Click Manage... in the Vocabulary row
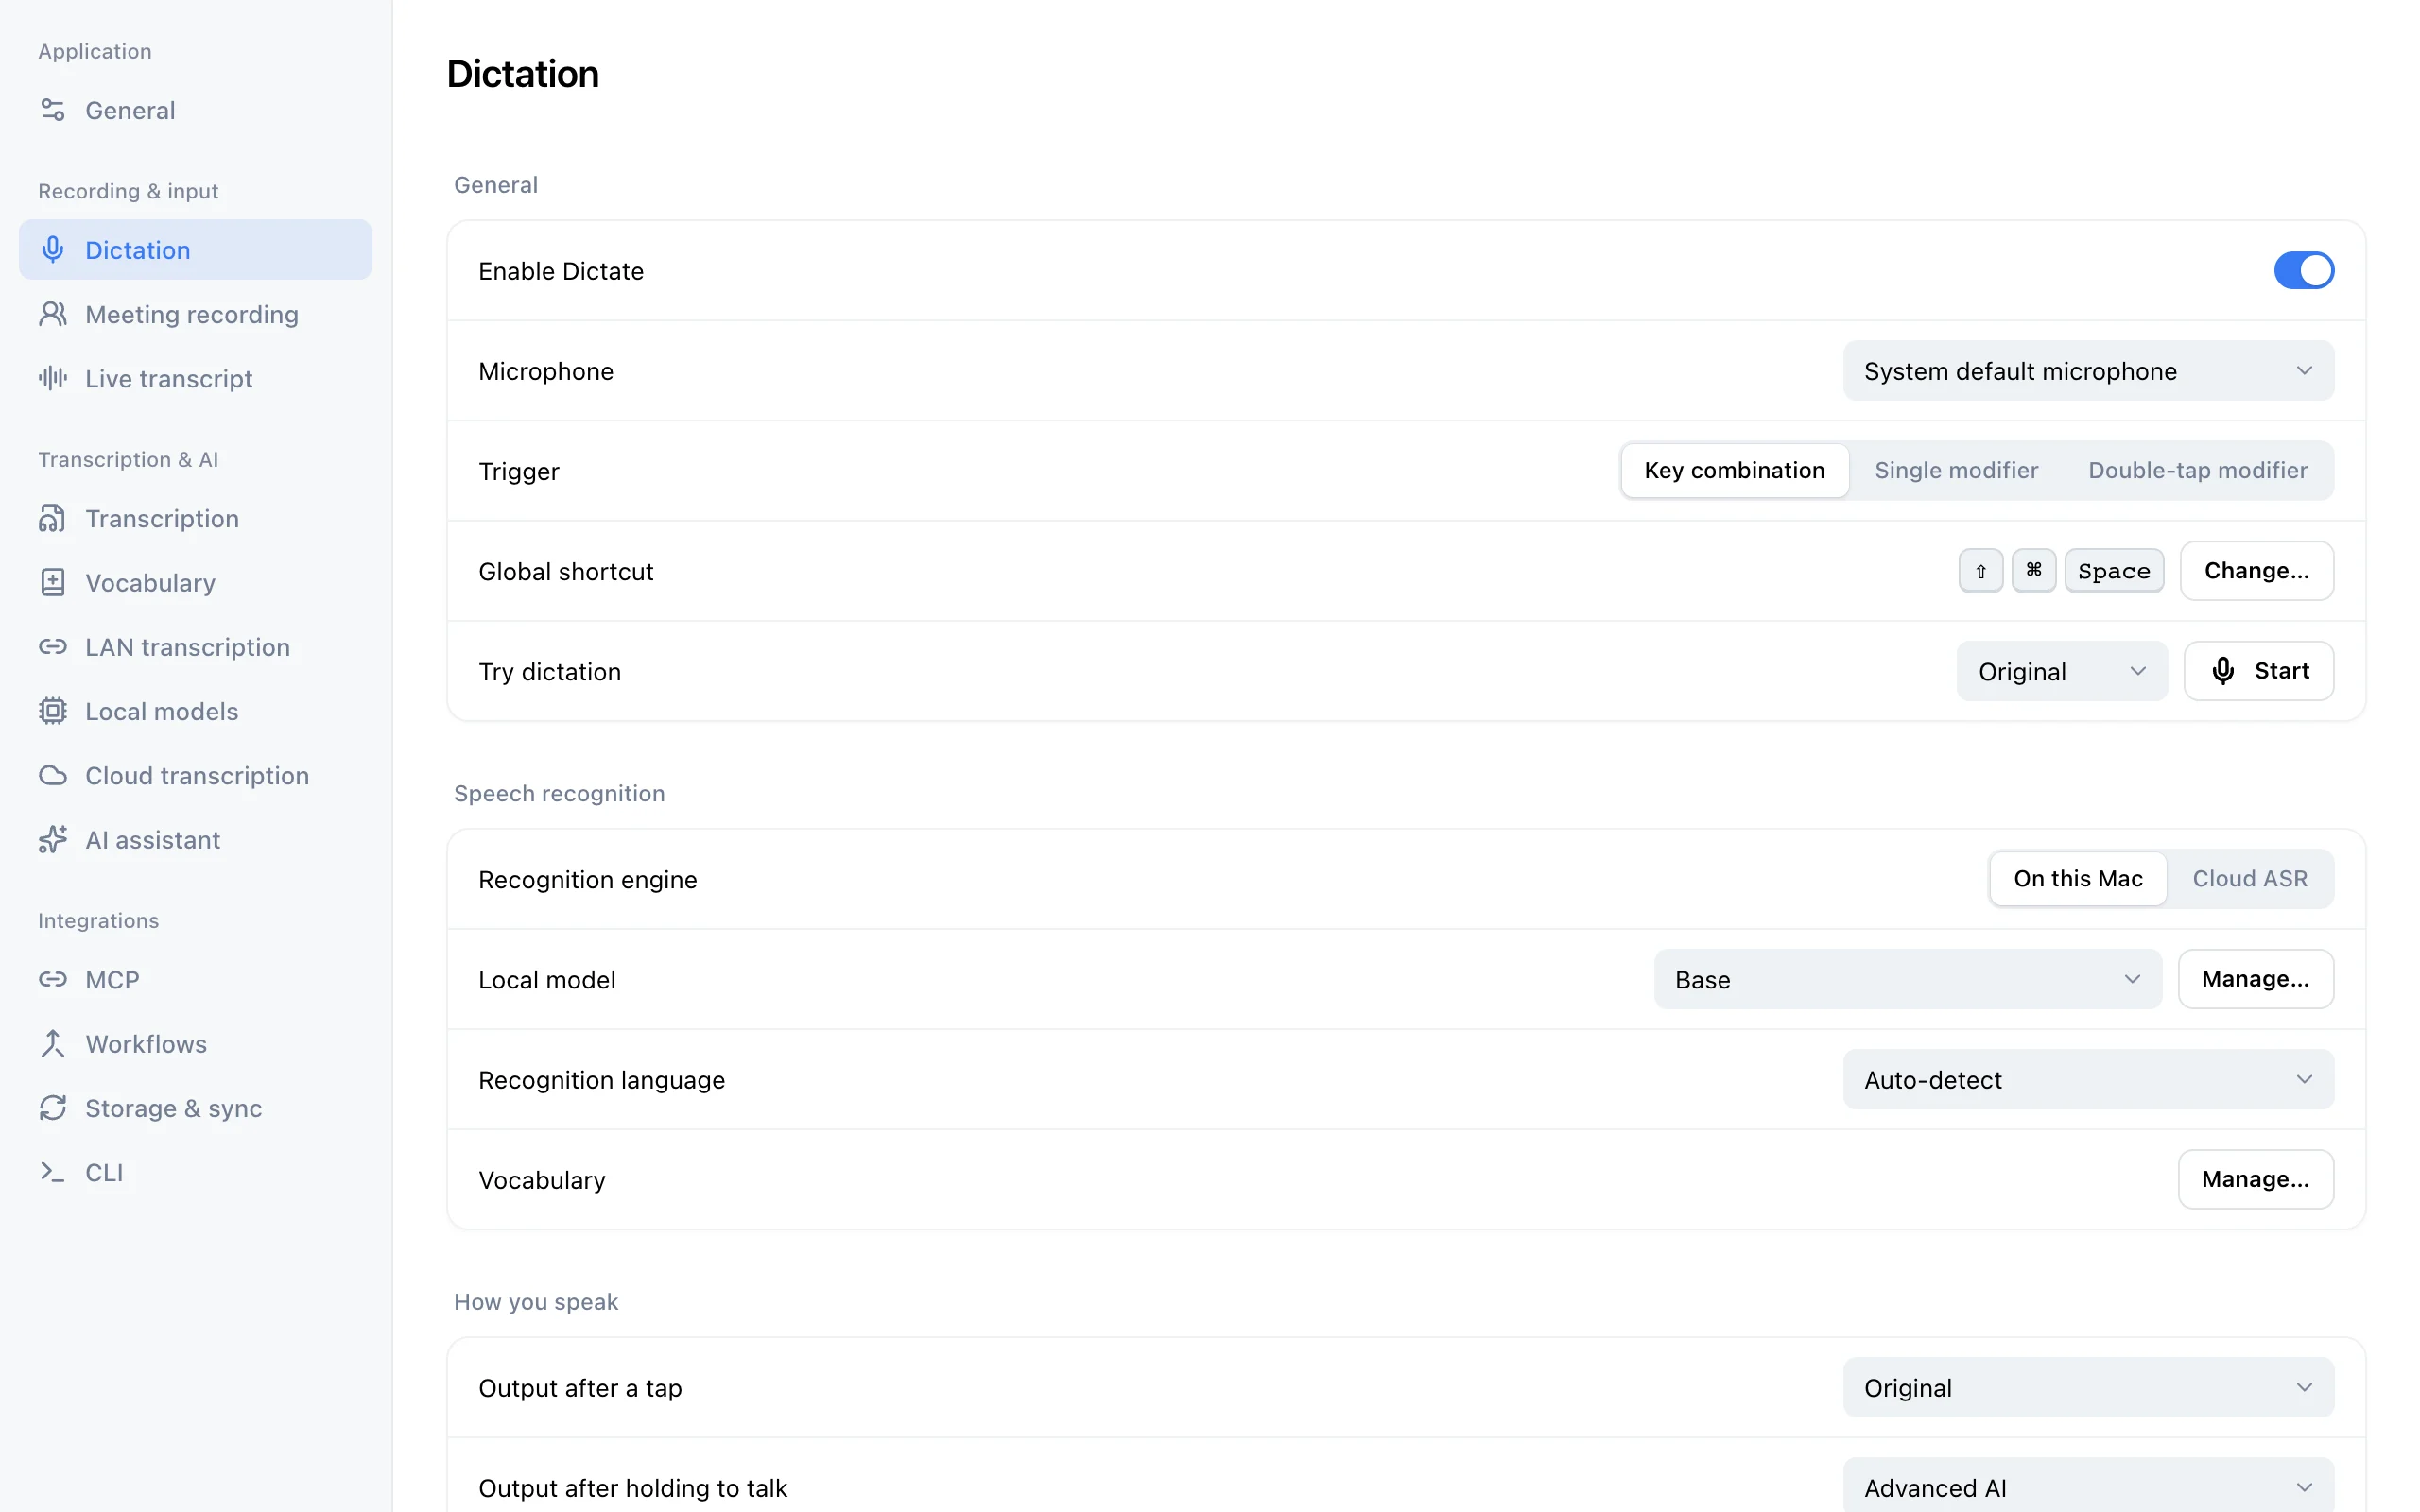This screenshot has width=2420, height=1512. 2256,1179
